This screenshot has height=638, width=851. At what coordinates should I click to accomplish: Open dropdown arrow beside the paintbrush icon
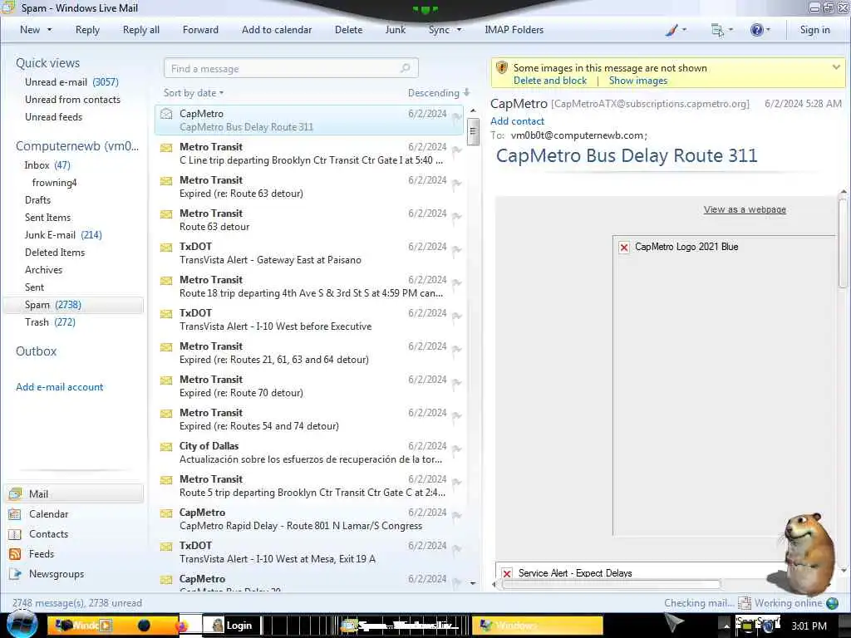tap(684, 30)
